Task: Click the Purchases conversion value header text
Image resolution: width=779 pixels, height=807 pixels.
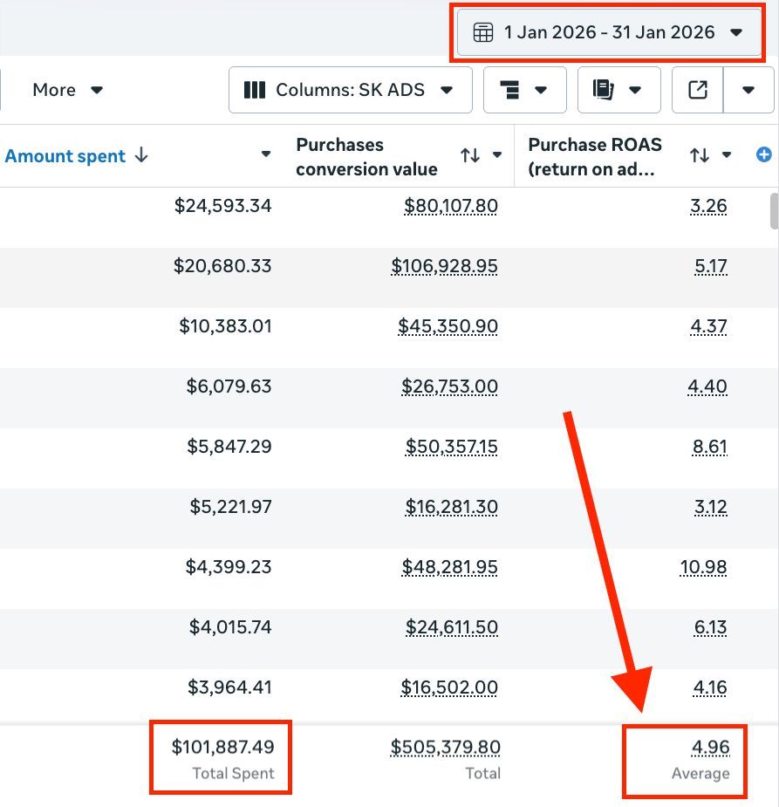Action: (x=366, y=156)
